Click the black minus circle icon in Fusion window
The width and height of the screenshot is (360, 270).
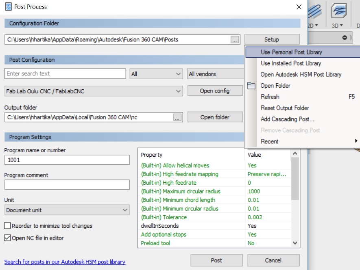(x=345, y=37)
